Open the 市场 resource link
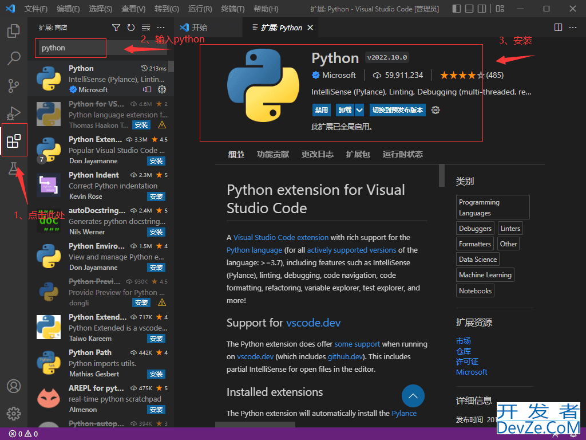This screenshot has width=586, height=440. 463,341
